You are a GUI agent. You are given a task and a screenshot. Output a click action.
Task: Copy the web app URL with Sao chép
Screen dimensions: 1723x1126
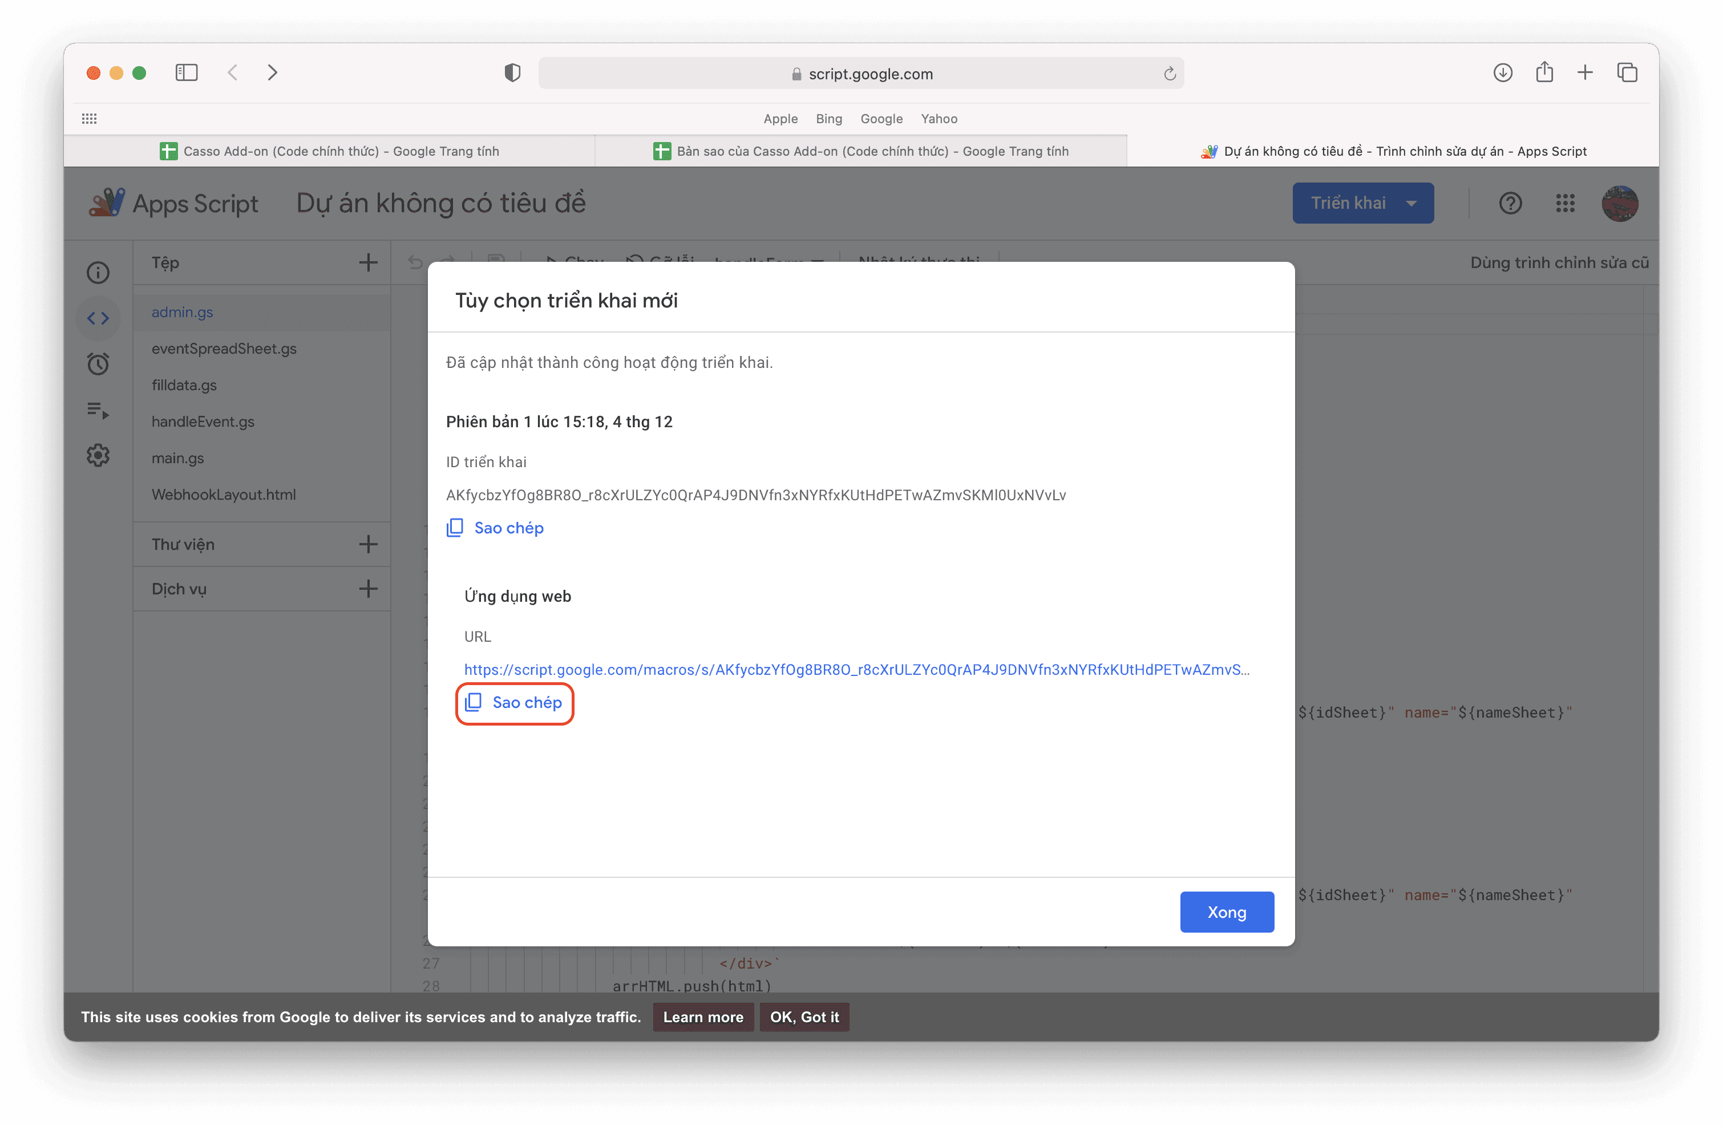[x=514, y=703]
